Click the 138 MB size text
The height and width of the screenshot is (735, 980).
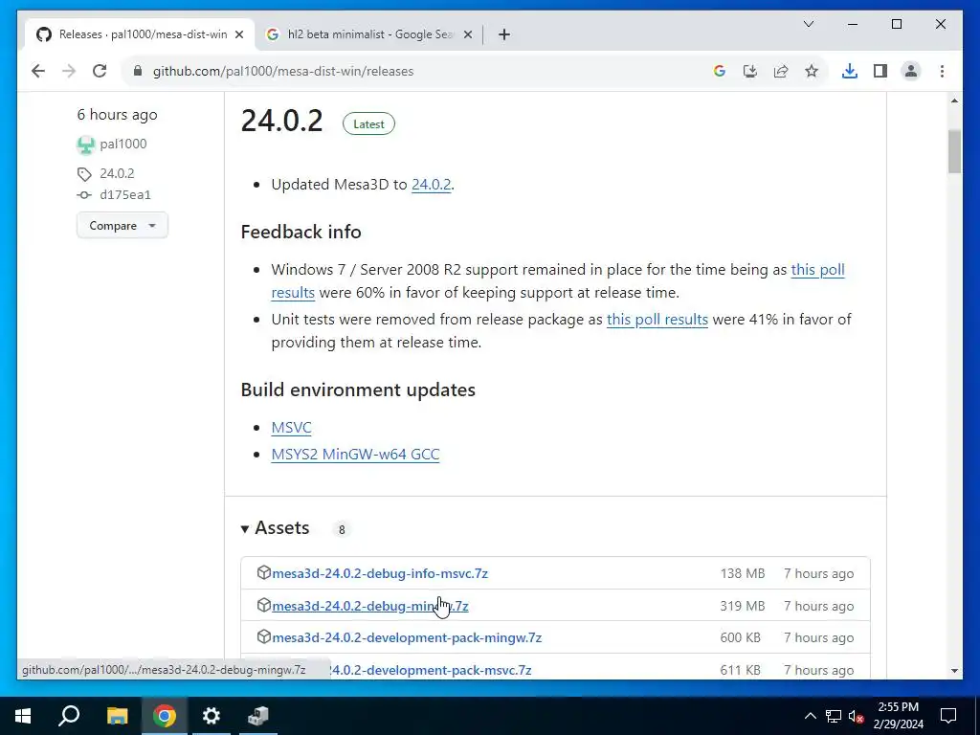pos(742,573)
